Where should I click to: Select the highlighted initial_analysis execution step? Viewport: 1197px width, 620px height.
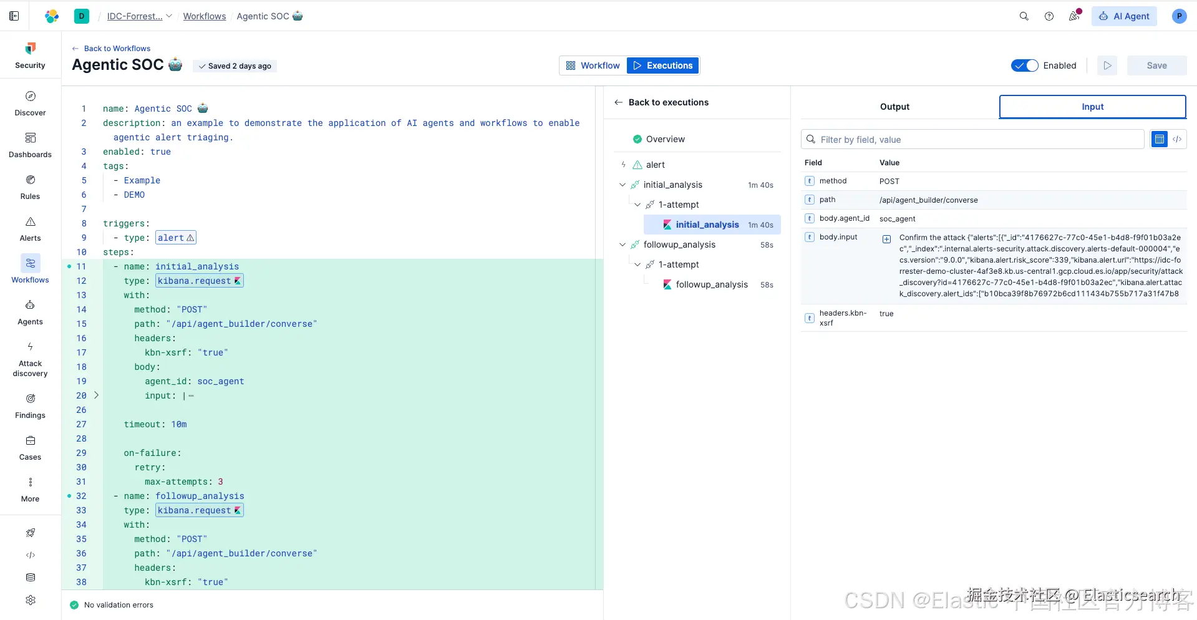click(712, 225)
